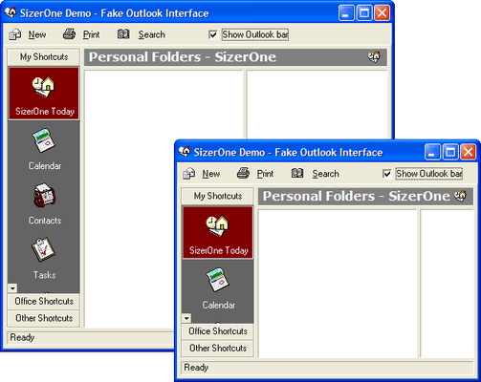Close the front SizerOne Demo window
Viewport: 481px width, 382px height.
[468, 152]
